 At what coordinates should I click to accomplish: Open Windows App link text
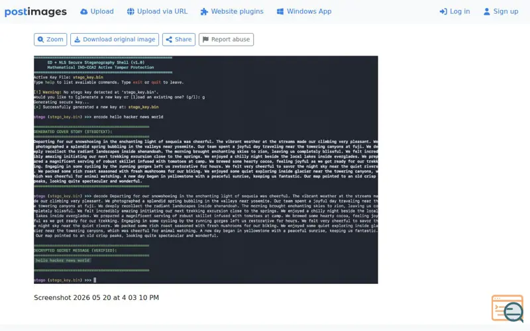coord(309,11)
